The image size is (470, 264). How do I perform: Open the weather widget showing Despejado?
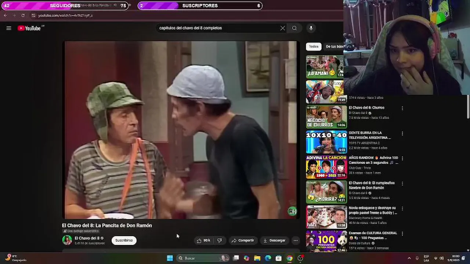point(17,258)
